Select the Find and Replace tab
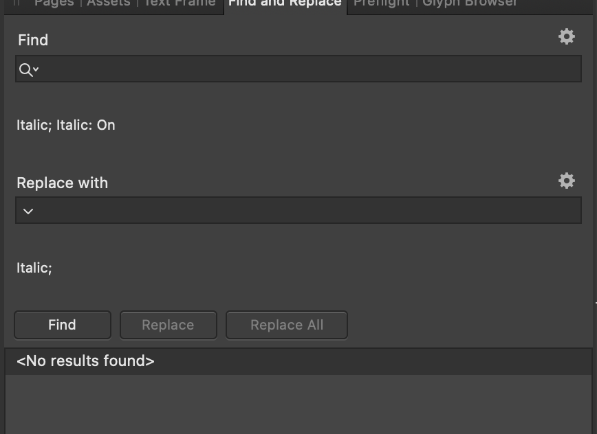 [x=285, y=4]
